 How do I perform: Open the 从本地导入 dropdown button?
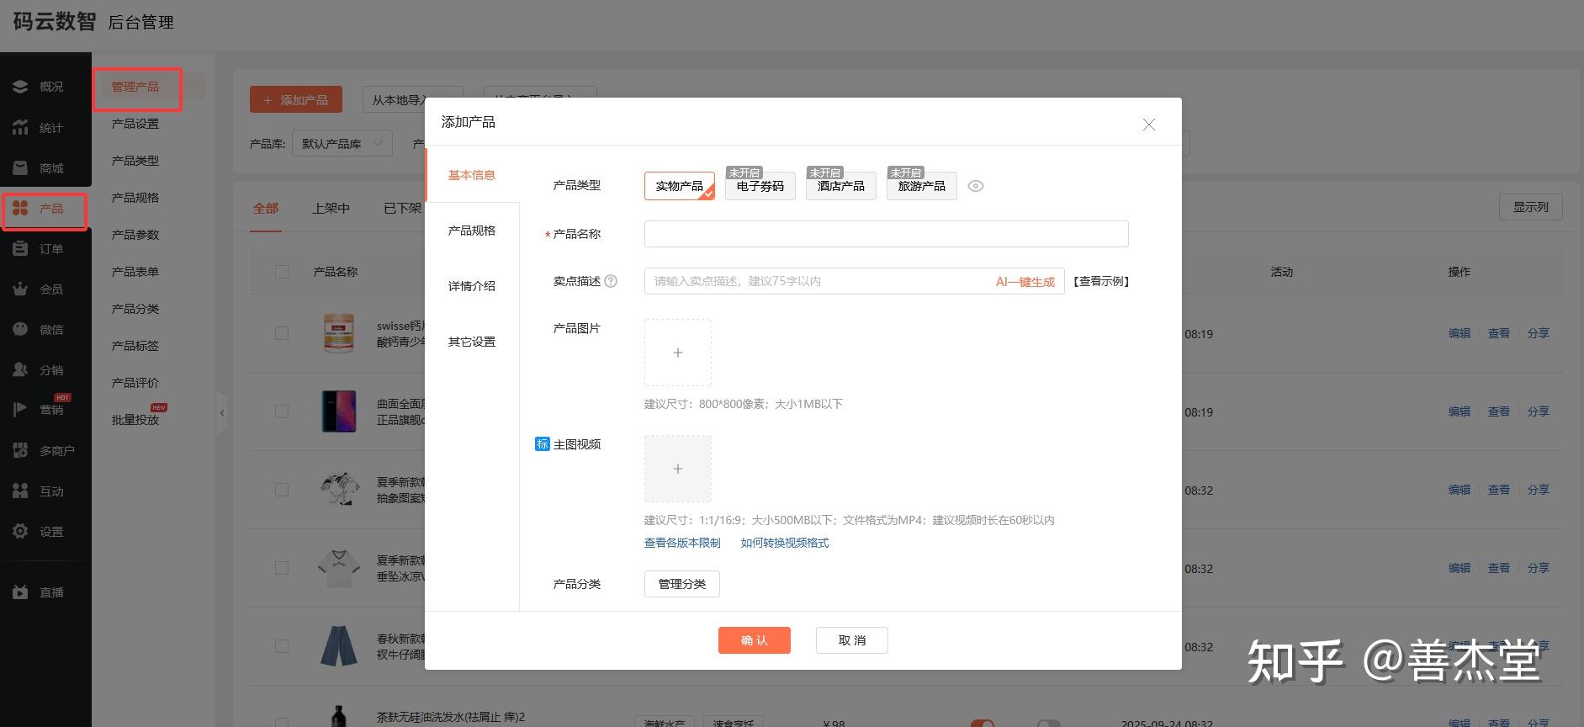coord(412,100)
